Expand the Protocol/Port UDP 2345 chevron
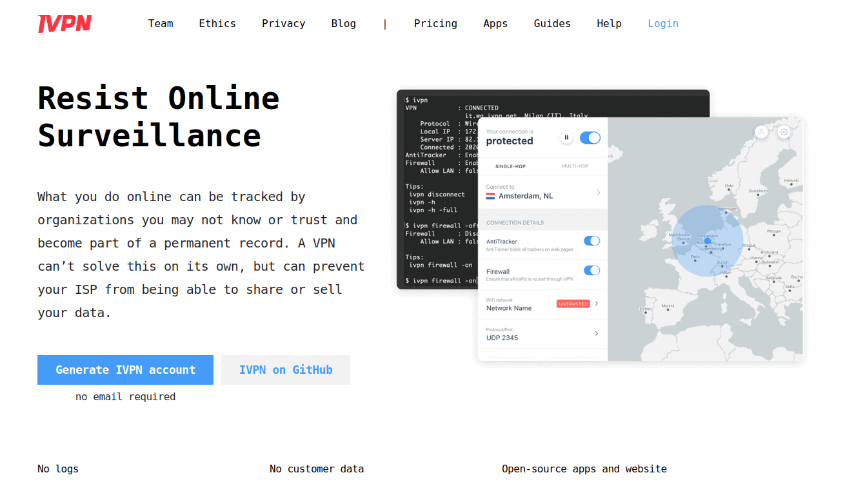 [x=596, y=333]
